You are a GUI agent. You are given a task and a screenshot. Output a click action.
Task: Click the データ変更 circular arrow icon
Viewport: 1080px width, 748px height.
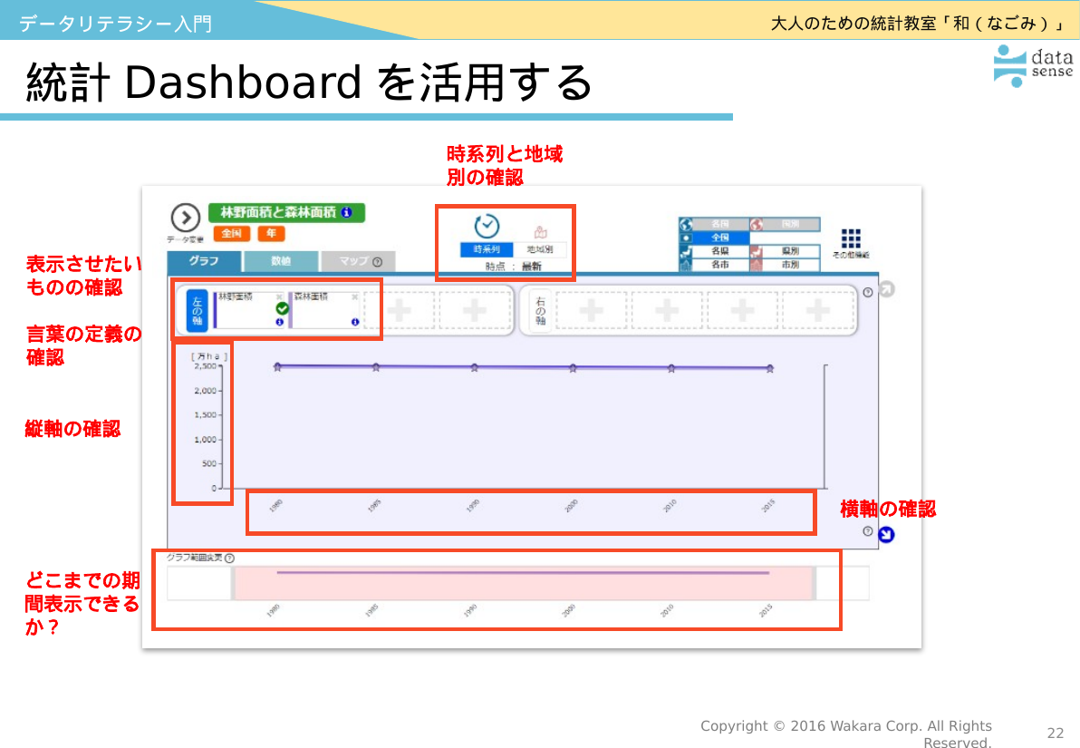(x=185, y=218)
